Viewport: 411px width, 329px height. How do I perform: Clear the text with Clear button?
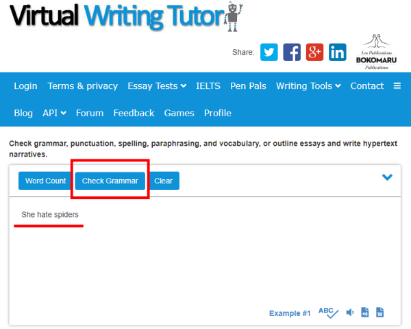pos(163,181)
